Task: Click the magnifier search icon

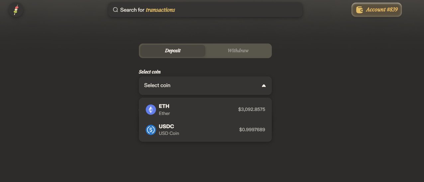Action: click(115, 10)
